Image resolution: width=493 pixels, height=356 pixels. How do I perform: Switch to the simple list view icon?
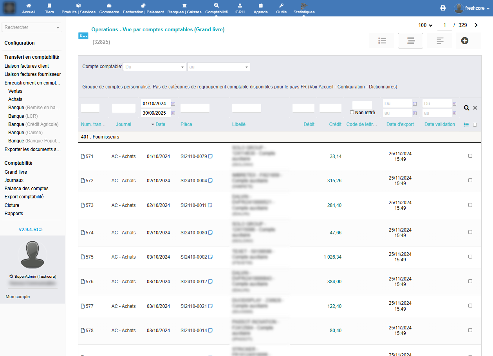click(x=382, y=41)
